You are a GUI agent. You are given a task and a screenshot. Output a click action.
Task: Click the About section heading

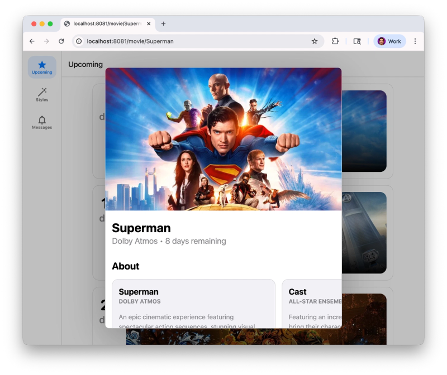click(x=126, y=266)
